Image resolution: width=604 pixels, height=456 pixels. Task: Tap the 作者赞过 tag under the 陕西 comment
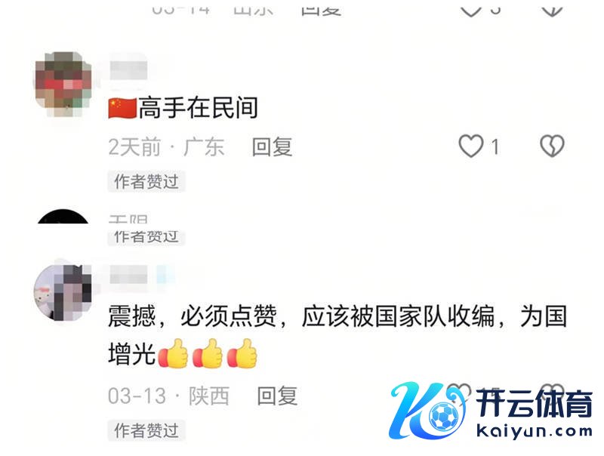(146, 430)
